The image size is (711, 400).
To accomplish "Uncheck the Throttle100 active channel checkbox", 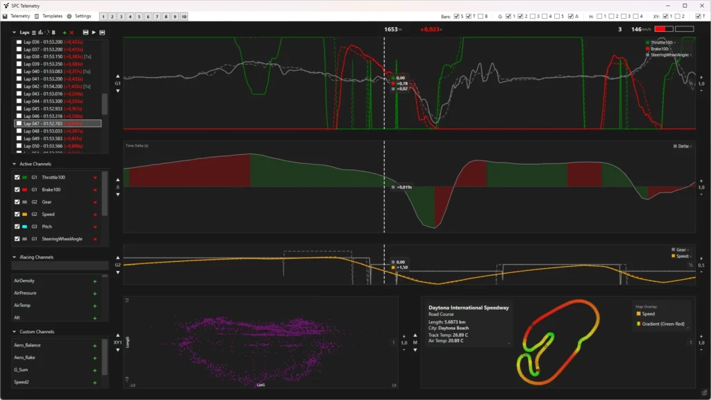I will 17,177.
